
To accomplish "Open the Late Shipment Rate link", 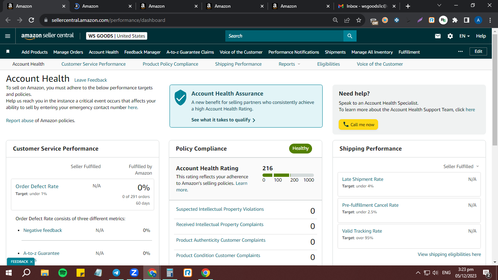I will coord(363,179).
